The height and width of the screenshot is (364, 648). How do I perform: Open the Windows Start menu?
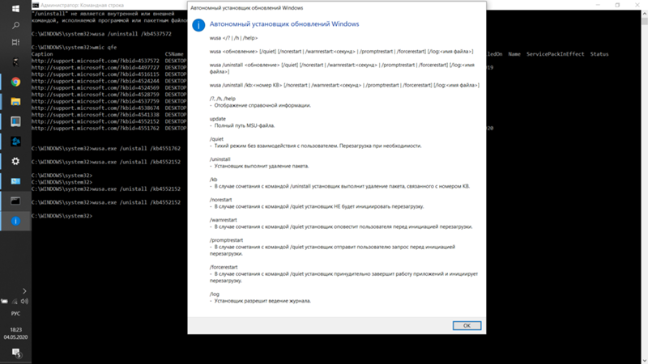pyautogui.click(x=15, y=9)
